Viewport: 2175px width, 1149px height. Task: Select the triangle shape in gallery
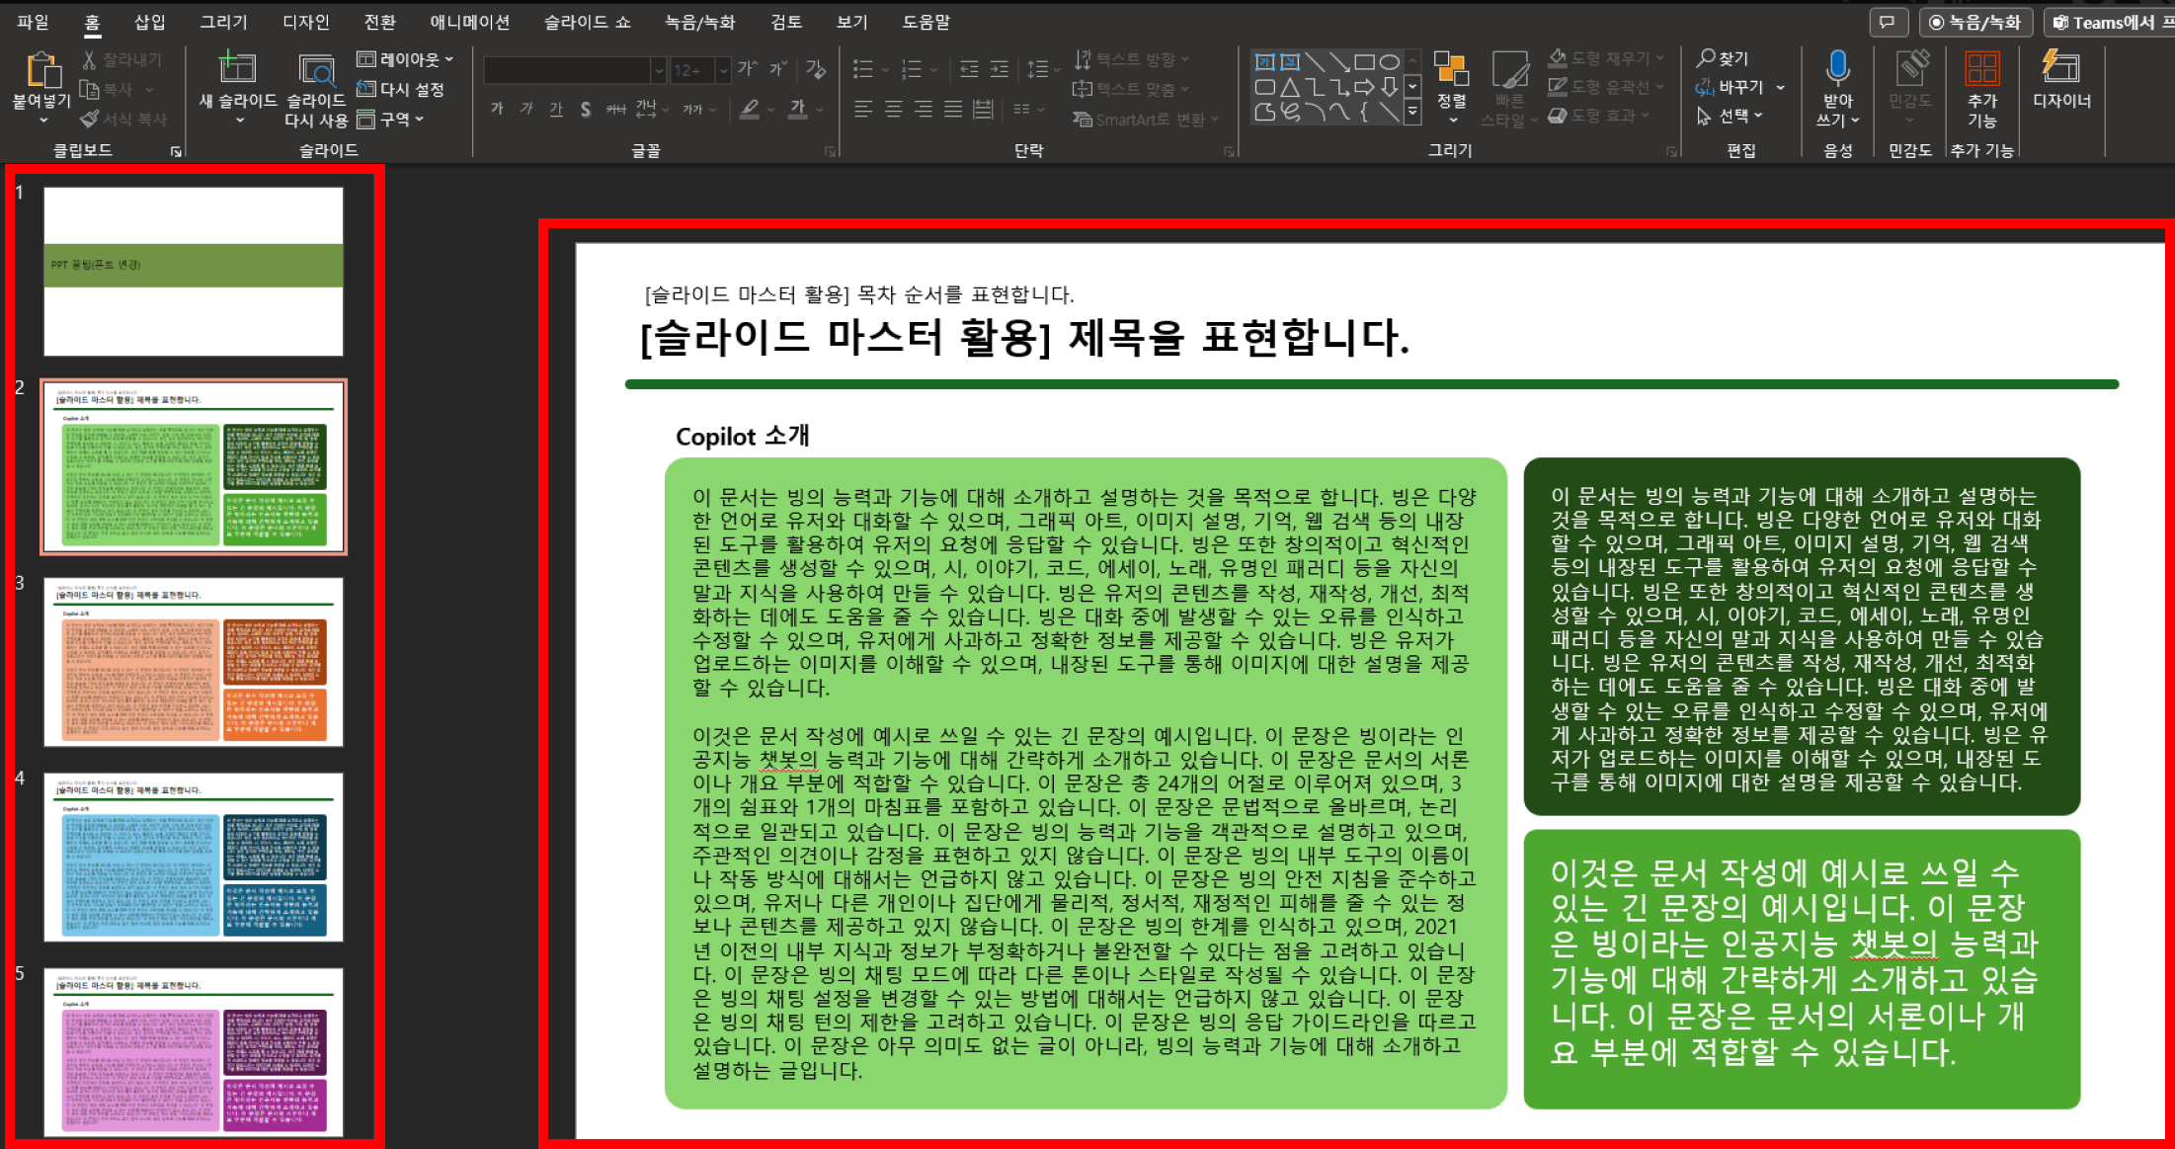(x=1290, y=87)
